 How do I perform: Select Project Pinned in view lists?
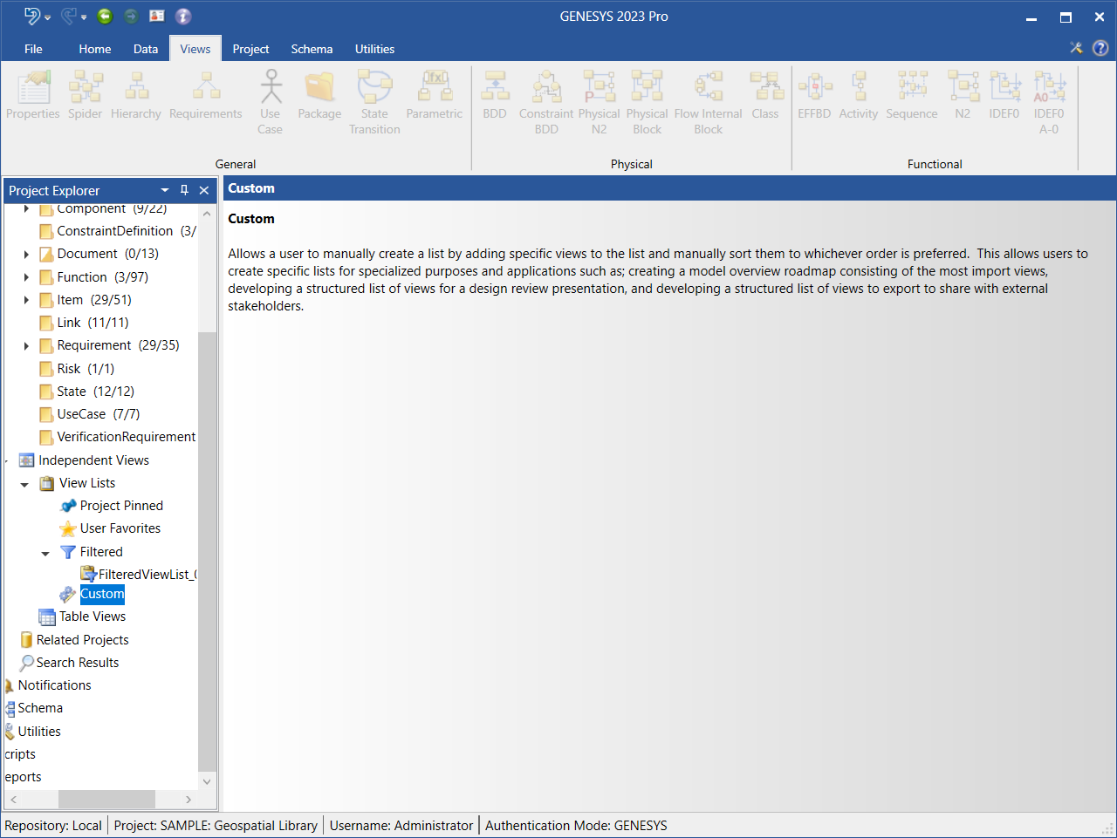[x=121, y=506]
